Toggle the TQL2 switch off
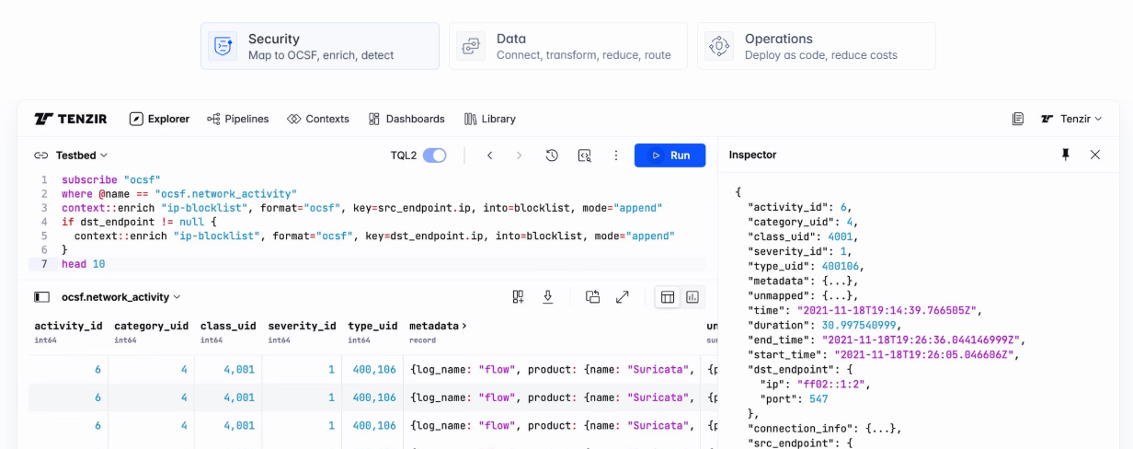The height and width of the screenshot is (449, 1133). (434, 155)
